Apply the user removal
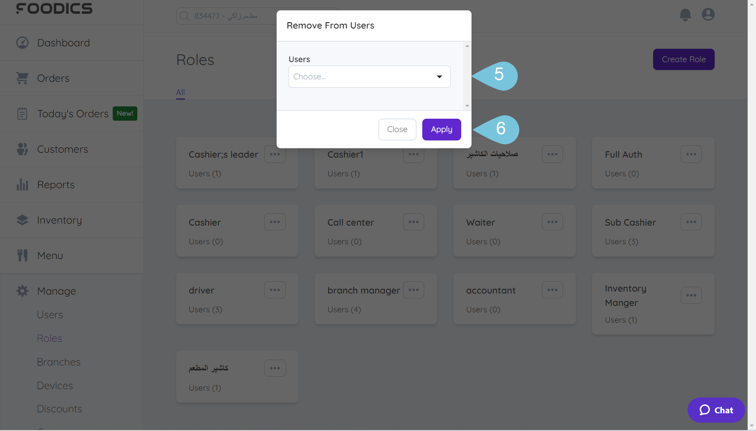This screenshot has width=756, height=431. [441, 129]
